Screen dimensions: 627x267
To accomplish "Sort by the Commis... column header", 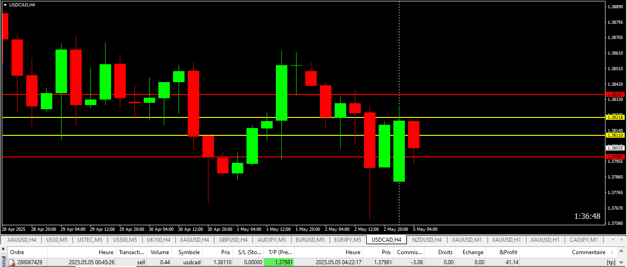I will 409,252.
